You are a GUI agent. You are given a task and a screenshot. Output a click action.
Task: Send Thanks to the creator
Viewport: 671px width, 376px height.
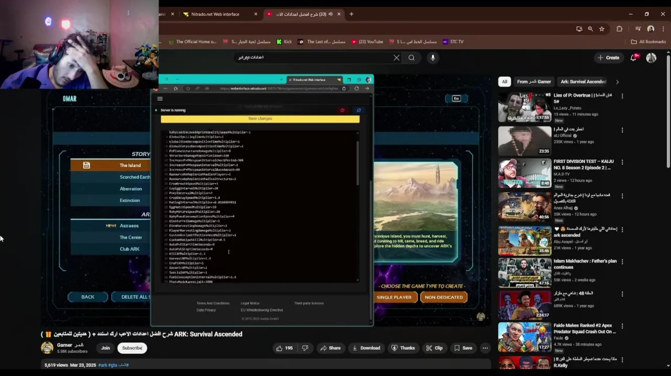(403, 348)
